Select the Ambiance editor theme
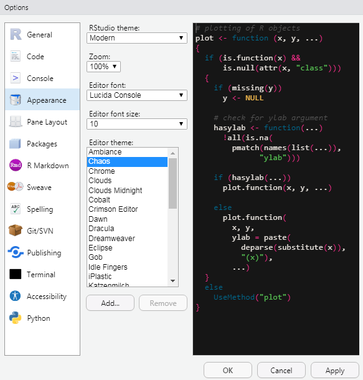 pos(128,152)
